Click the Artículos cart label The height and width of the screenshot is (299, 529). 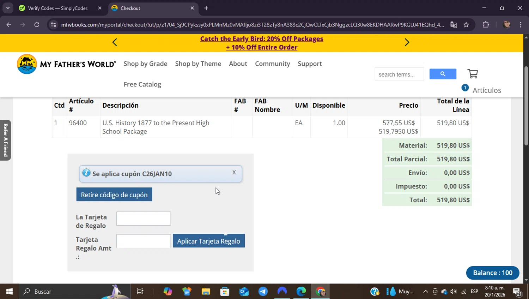(x=487, y=90)
